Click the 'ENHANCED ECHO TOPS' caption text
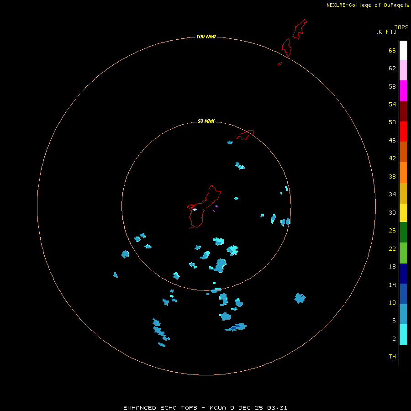 click(x=160, y=408)
